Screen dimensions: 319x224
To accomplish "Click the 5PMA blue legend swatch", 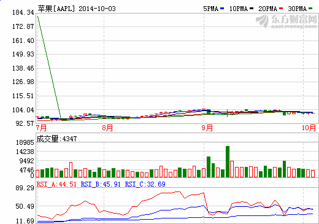I will tap(222, 9).
